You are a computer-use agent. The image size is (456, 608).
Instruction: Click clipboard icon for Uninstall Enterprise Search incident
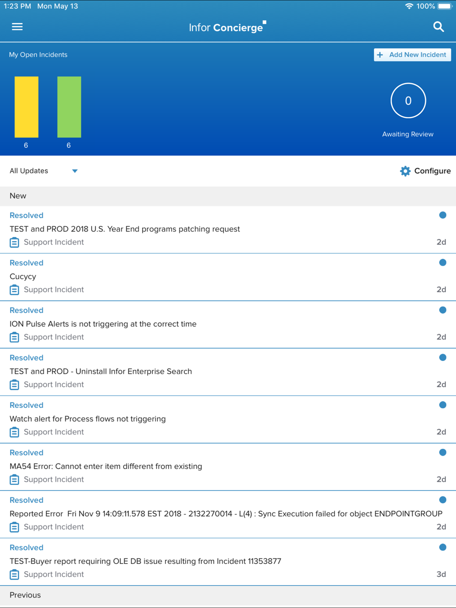15,384
